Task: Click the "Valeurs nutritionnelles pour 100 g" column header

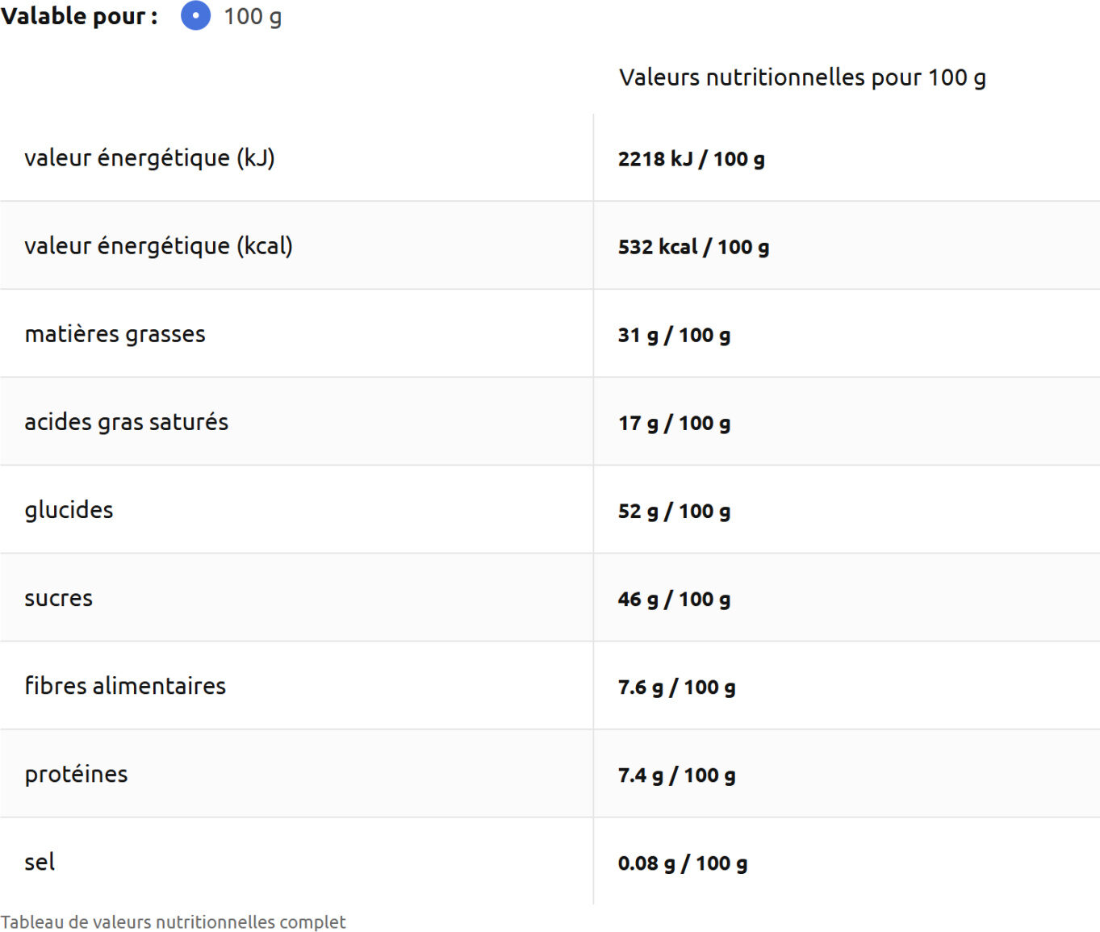Action: coord(802,77)
